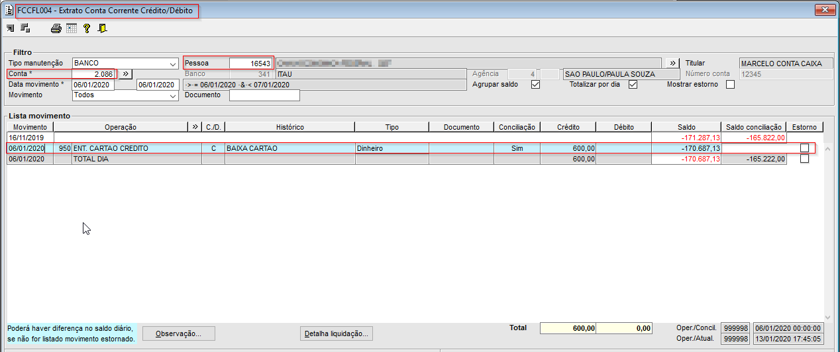Click the Número conta field 12345

786,74
